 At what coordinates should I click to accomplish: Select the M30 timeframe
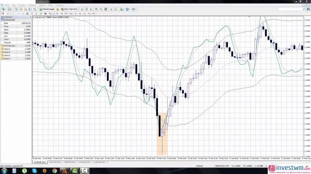71,14
